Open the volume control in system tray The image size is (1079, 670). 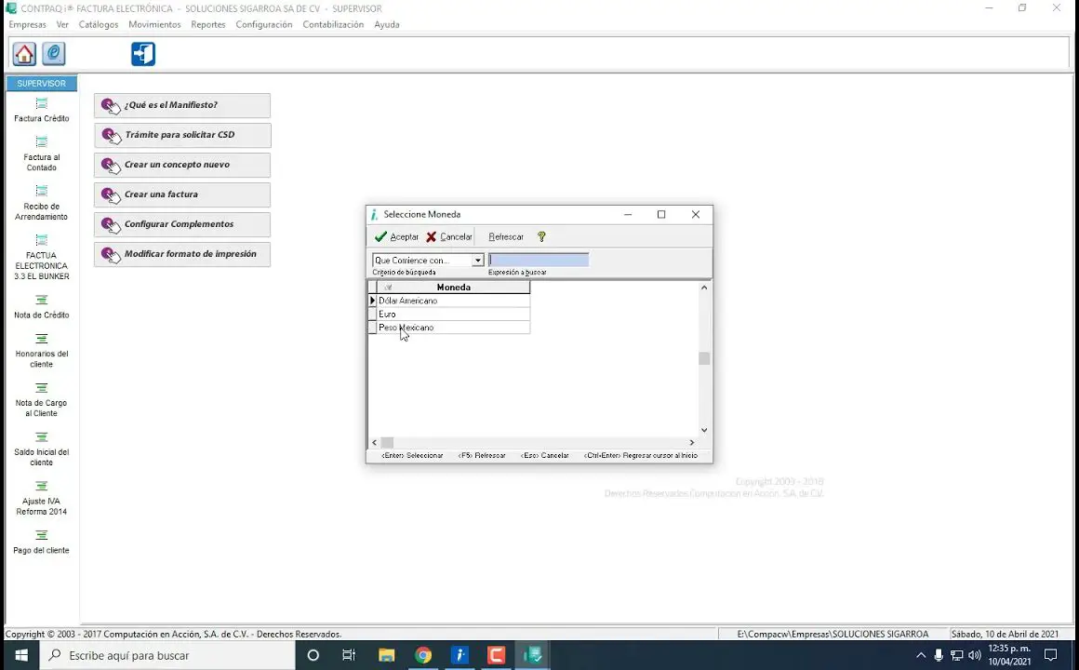click(x=975, y=655)
